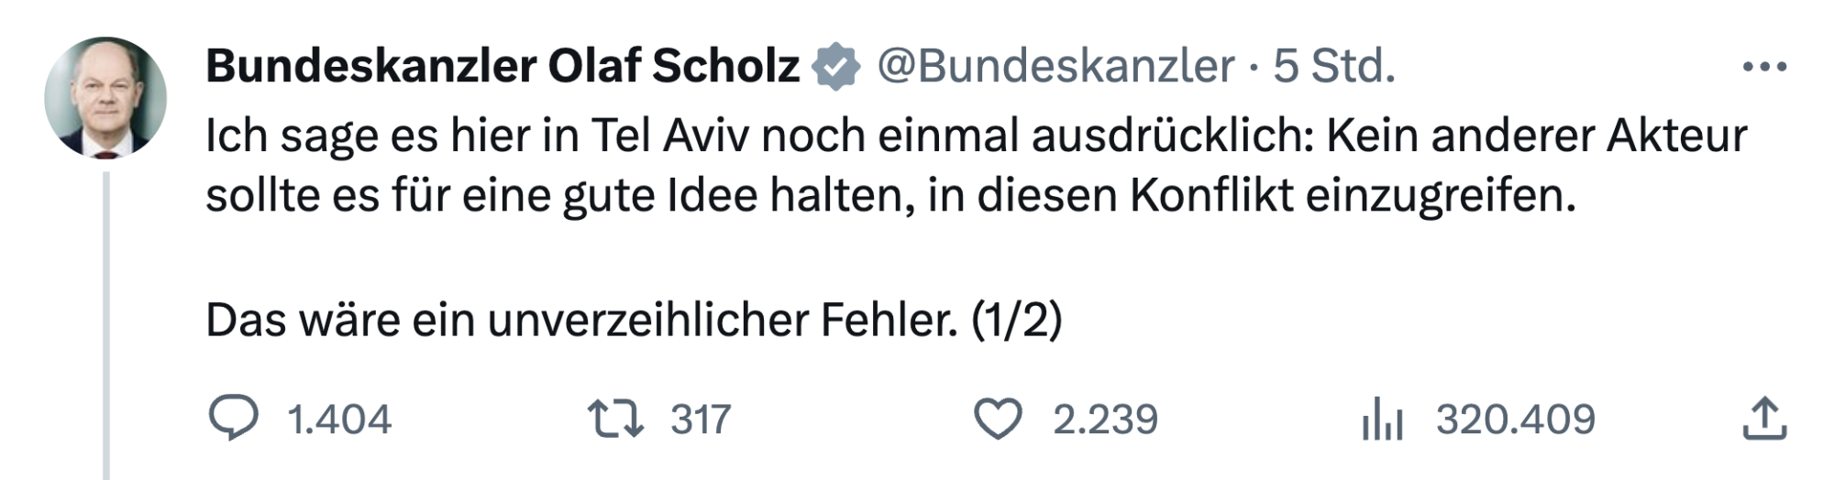The height and width of the screenshot is (480, 1834).
Task: Open the view analytics bar chart icon
Action: tap(1382, 420)
